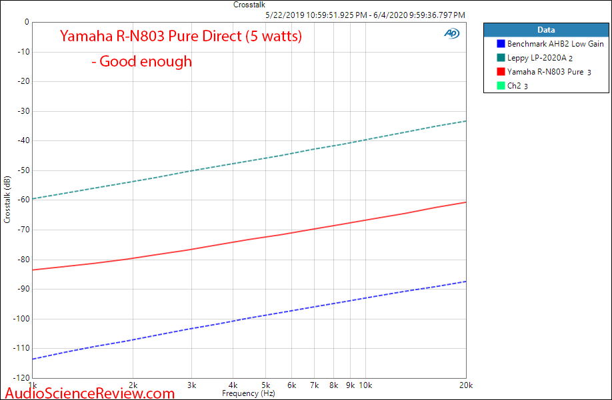Click the 'Crosstalk' chart title
612x400 pixels.
[249, 5]
